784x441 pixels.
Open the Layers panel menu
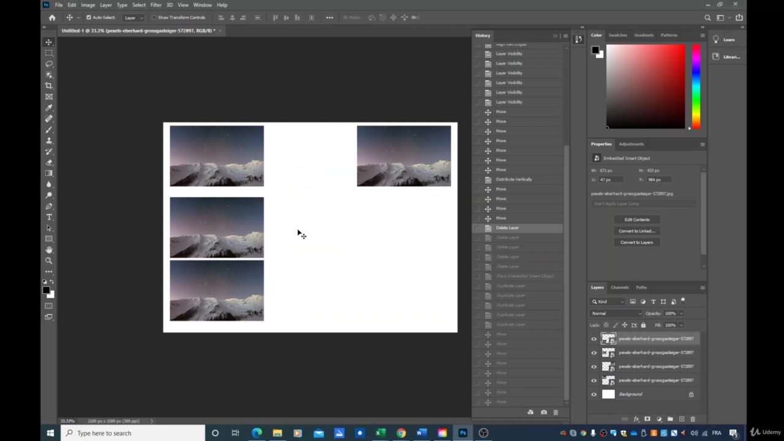[x=703, y=287]
